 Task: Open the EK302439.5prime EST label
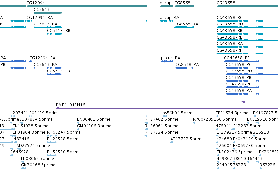tap(234, 152)
